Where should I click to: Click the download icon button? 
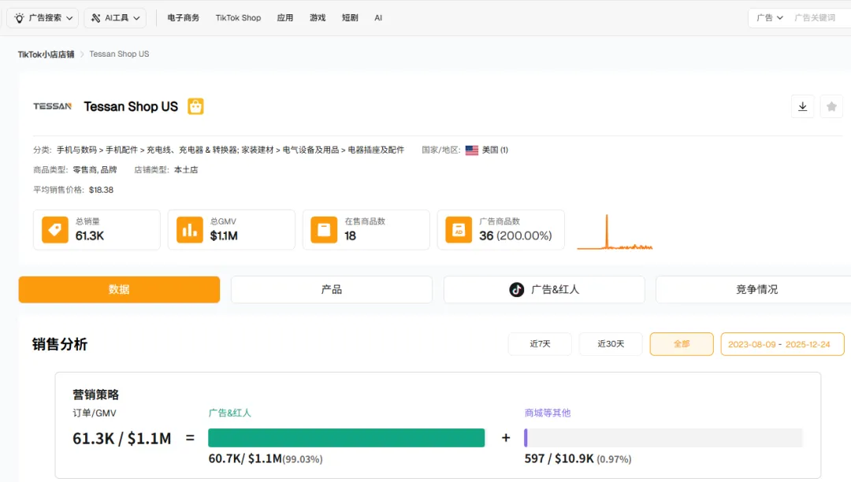(x=802, y=106)
